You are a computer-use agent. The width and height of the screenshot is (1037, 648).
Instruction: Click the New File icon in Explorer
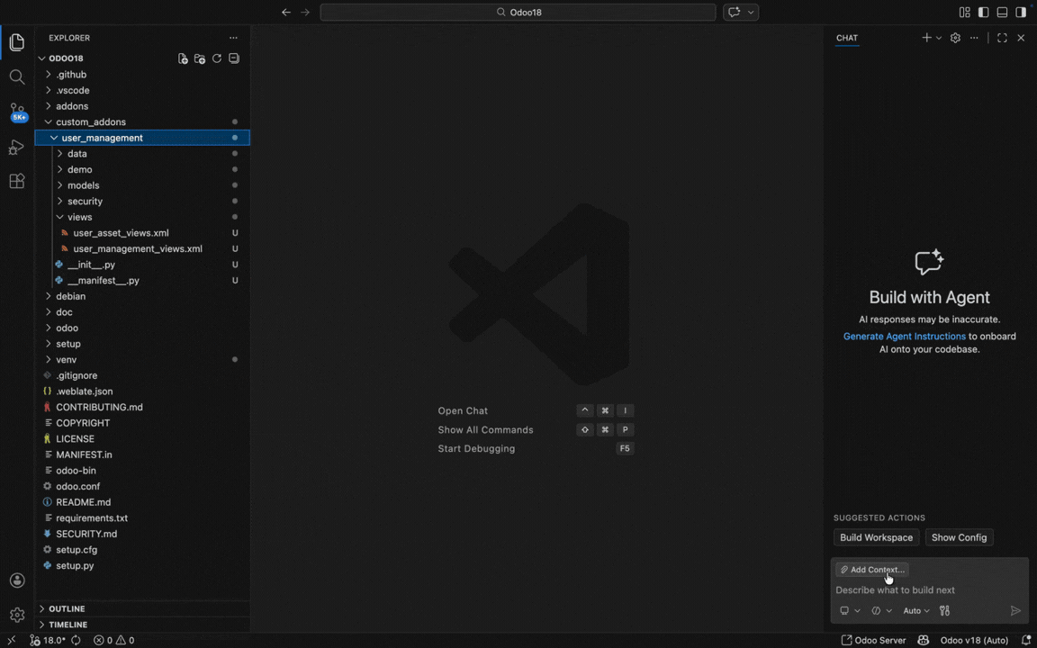point(184,58)
